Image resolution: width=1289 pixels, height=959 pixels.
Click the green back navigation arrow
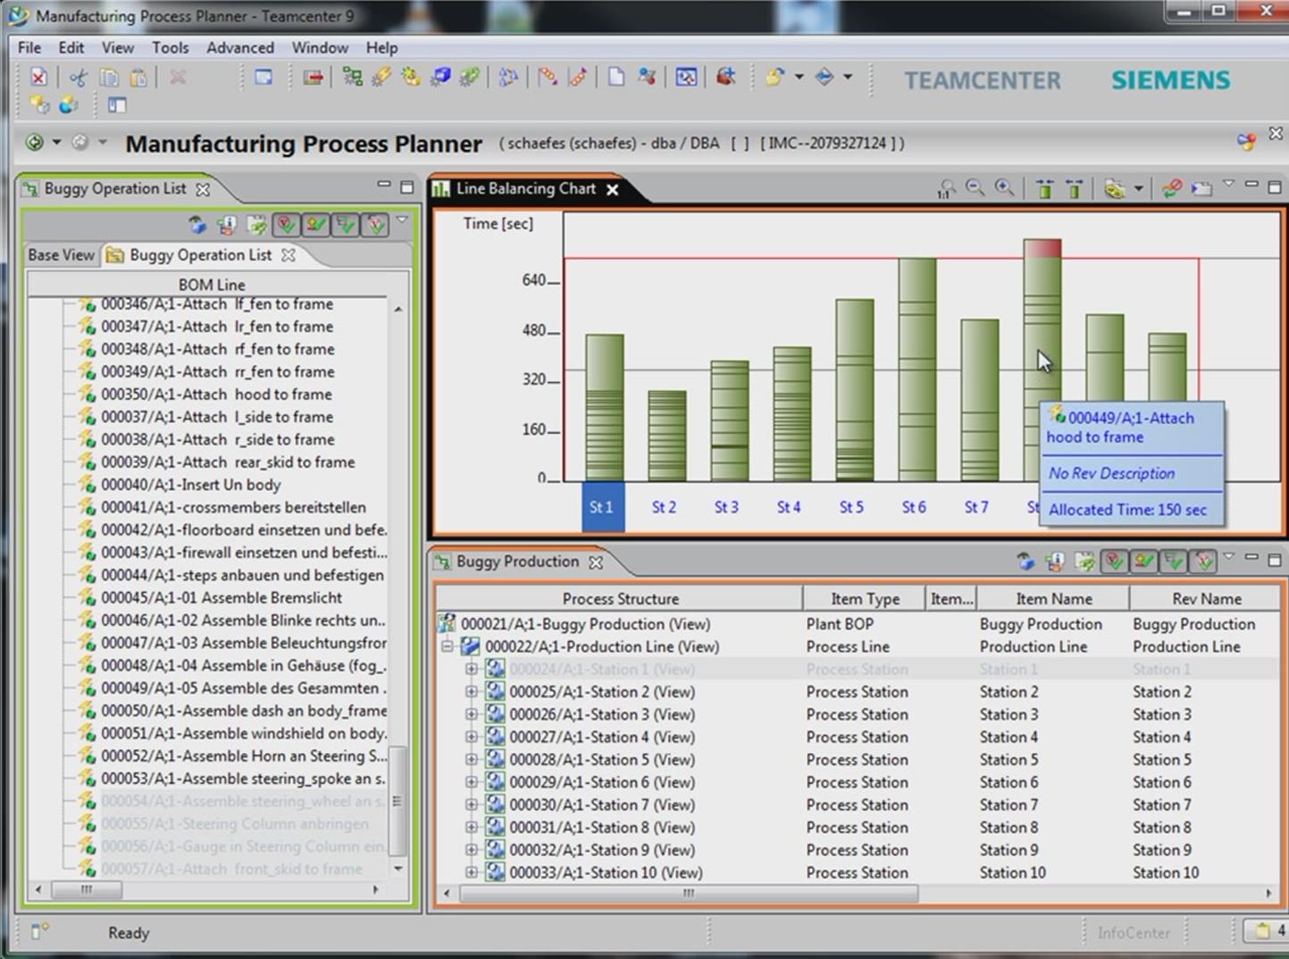tap(35, 142)
